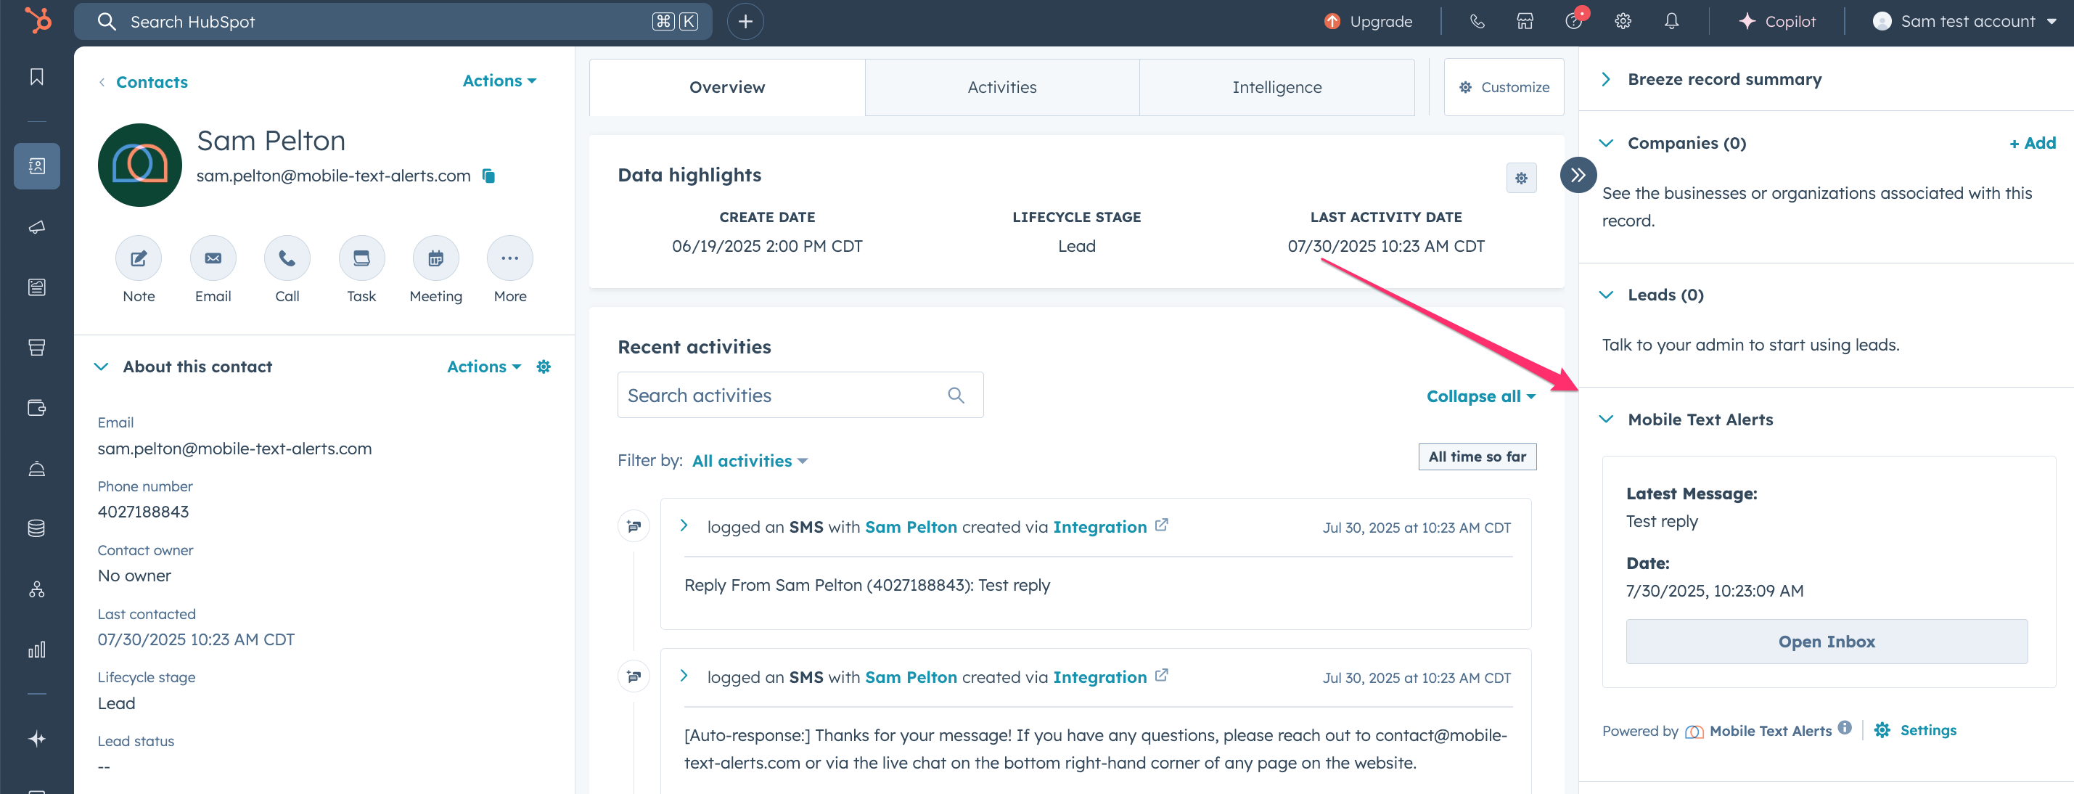
Task: Copy the email with the clipboard icon
Action: tap(488, 176)
